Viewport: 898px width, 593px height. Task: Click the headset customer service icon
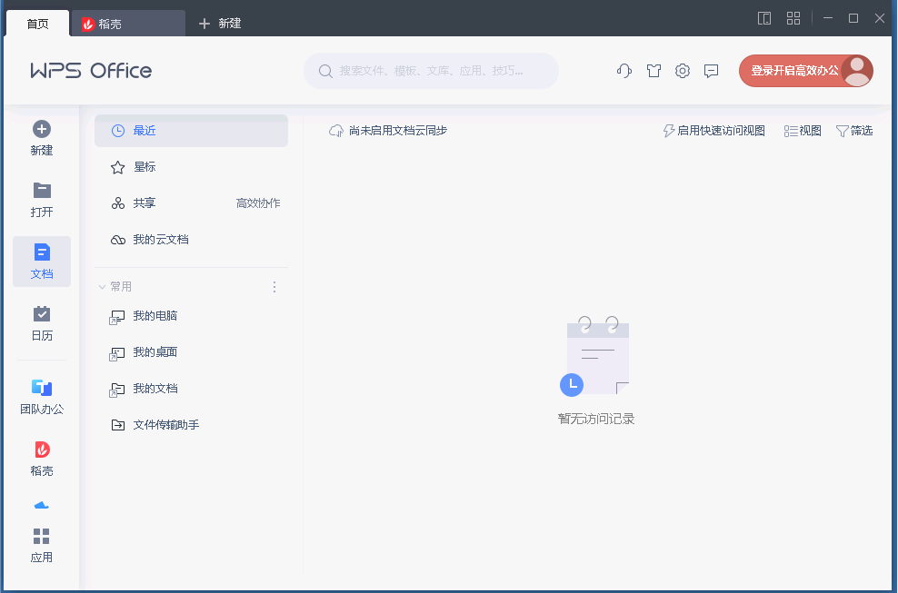[624, 71]
